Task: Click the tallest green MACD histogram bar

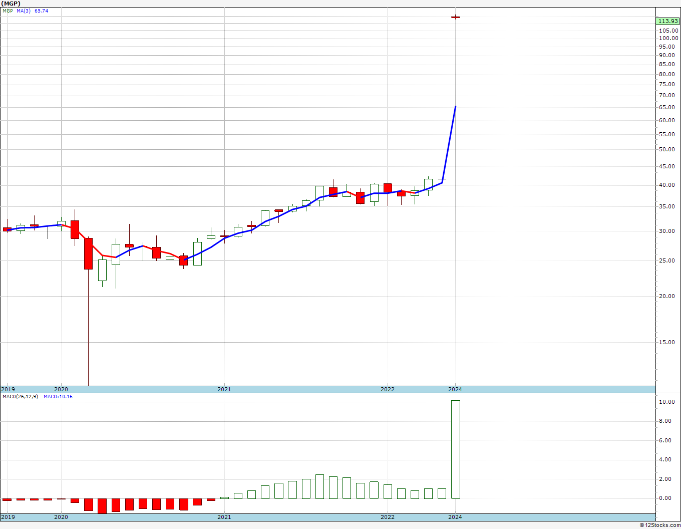Action: coord(455,449)
